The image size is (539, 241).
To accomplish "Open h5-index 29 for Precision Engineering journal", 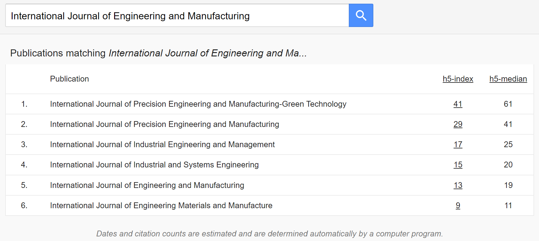I will pos(458,124).
